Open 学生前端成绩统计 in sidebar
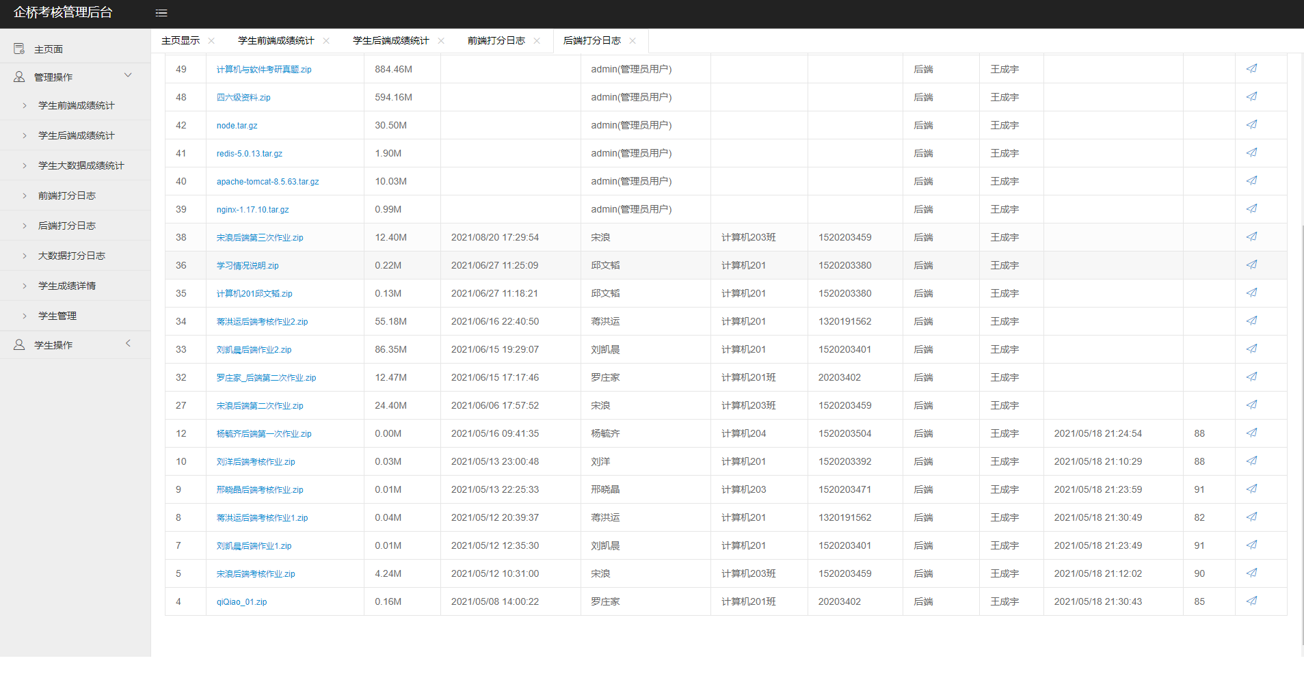This screenshot has width=1304, height=680. point(75,105)
